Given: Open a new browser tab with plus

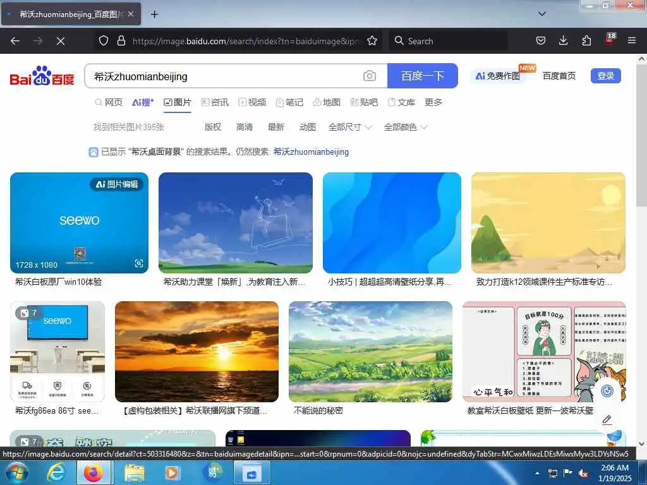Looking at the screenshot, I should point(154,15).
